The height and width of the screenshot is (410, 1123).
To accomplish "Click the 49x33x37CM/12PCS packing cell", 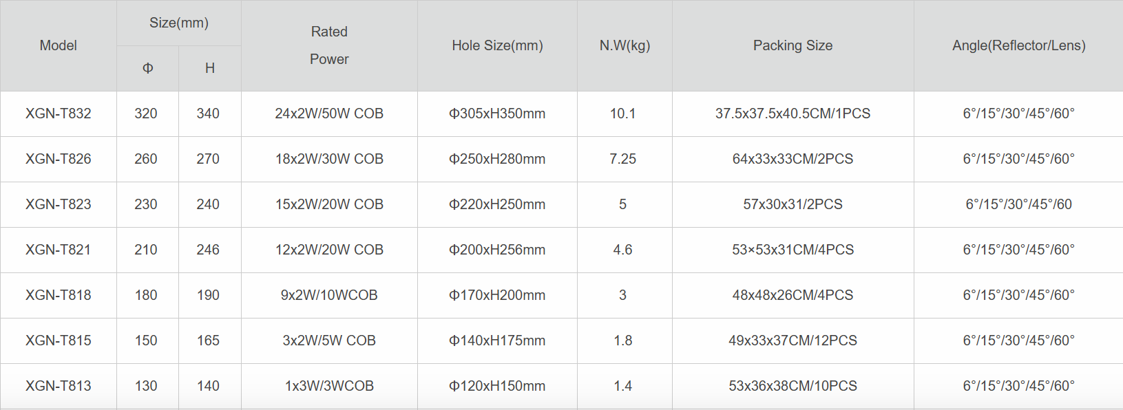I will click(x=793, y=341).
